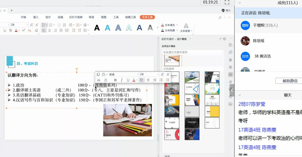Click Bold in the floating mini toolbar

[x=115, y=80]
